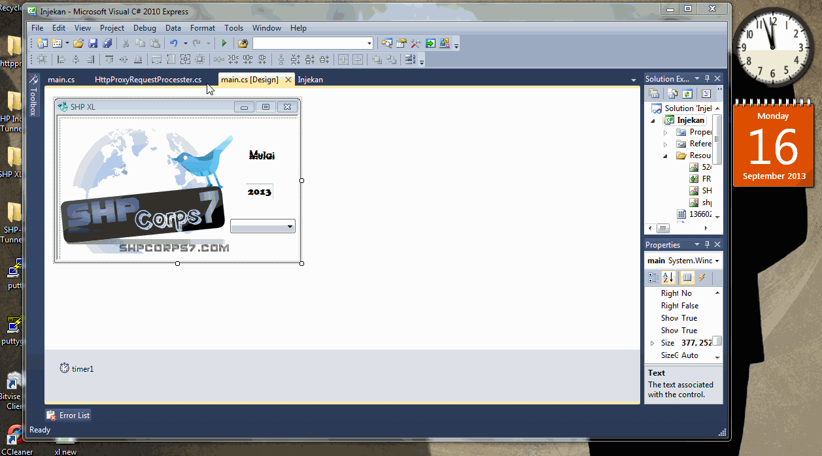822x456 pixels.
Task: Click Send to Back icon
Action: point(391,59)
